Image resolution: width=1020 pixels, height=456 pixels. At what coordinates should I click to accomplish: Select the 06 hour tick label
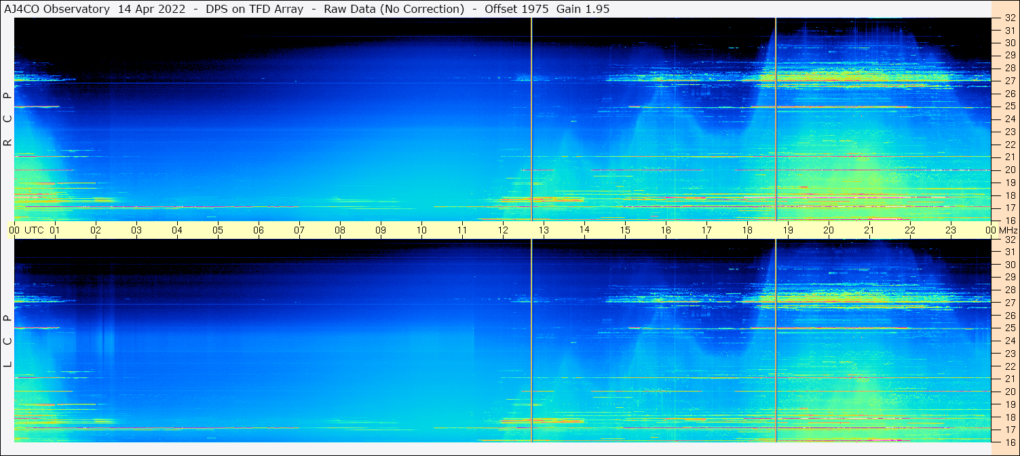click(259, 230)
